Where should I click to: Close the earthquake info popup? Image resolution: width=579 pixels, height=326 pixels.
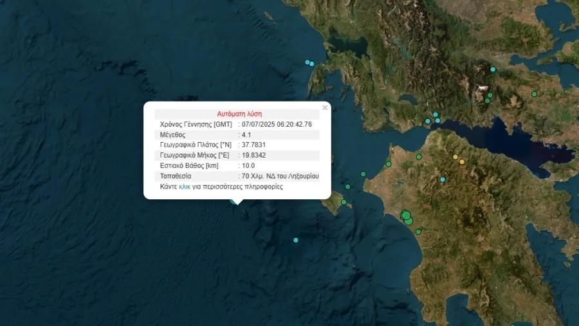coord(325,108)
